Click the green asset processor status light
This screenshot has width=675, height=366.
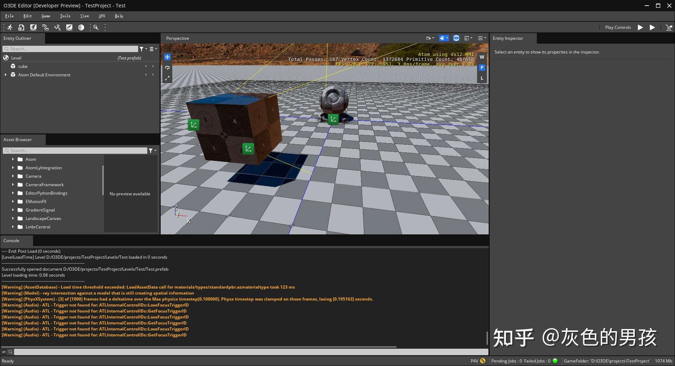point(555,361)
